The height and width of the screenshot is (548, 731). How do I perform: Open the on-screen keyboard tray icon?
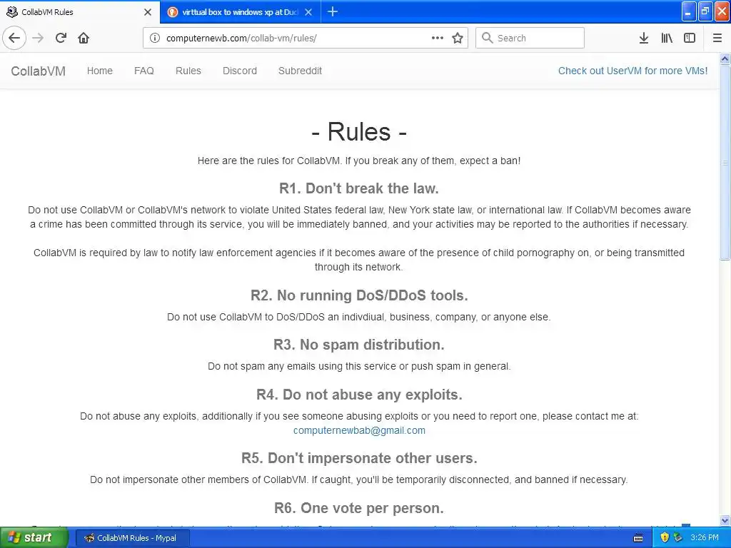639,538
